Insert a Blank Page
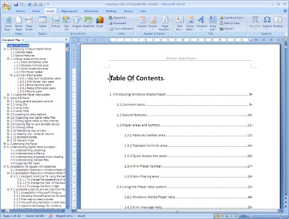The width and height of the screenshot is (289, 219). click(19, 24)
